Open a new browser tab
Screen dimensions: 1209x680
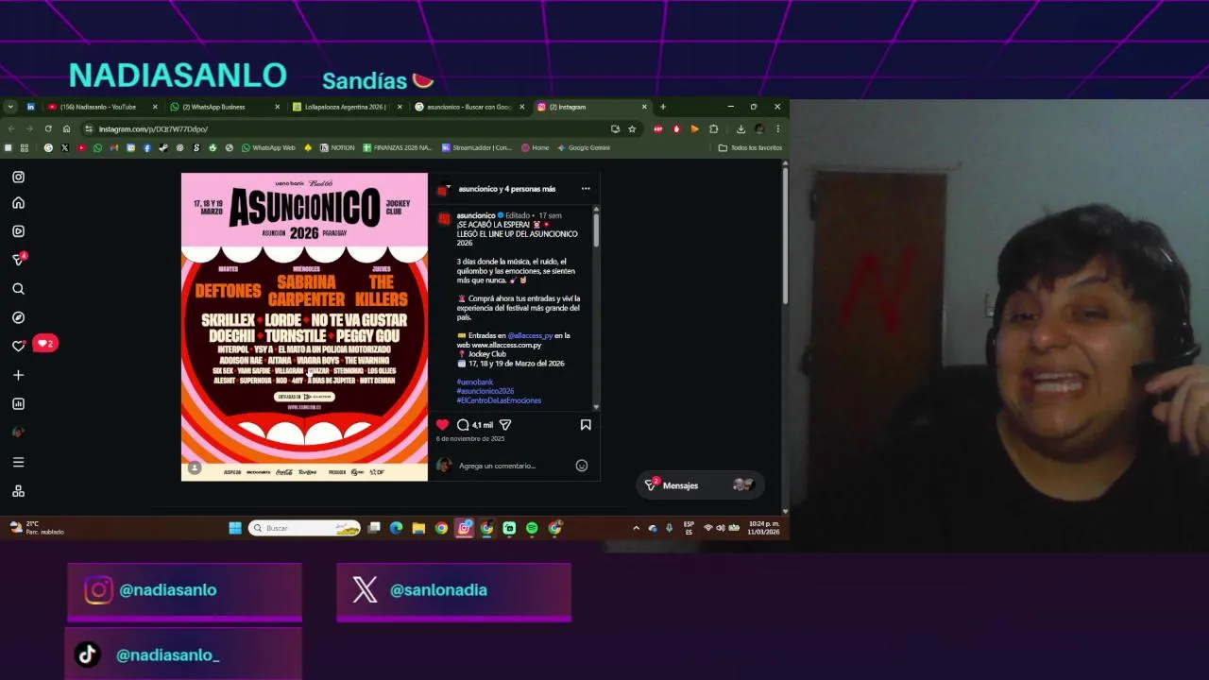[x=663, y=107]
